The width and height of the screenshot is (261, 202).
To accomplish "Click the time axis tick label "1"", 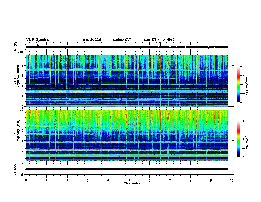I will pyautogui.click(x=46, y=180).
